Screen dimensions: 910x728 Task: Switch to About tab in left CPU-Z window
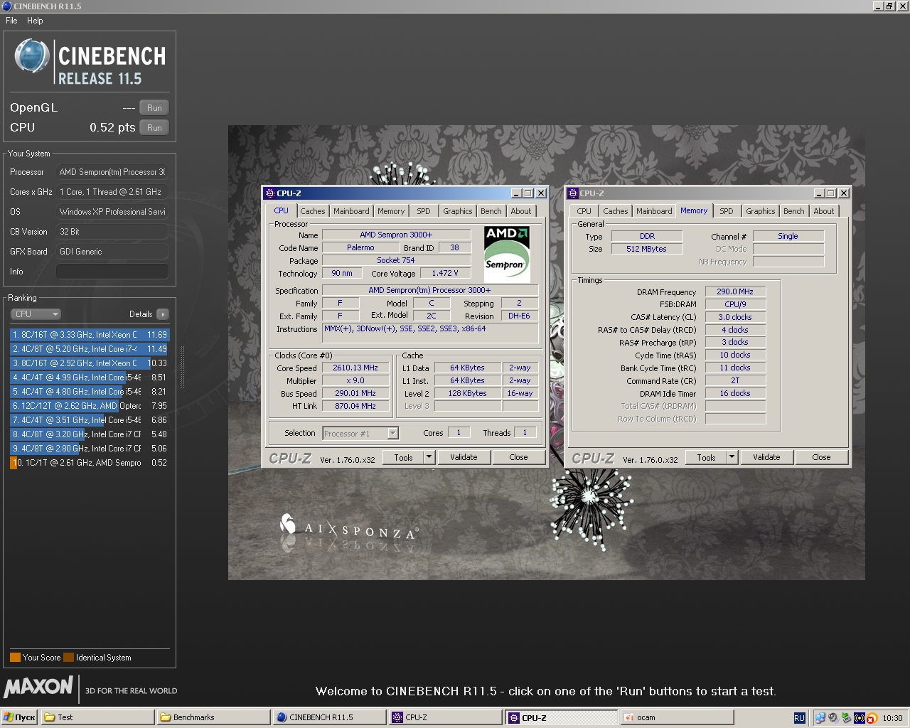click(520, 211)
